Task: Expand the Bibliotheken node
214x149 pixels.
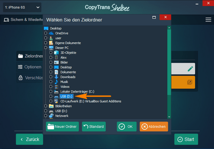Action: tap(46, 106)
